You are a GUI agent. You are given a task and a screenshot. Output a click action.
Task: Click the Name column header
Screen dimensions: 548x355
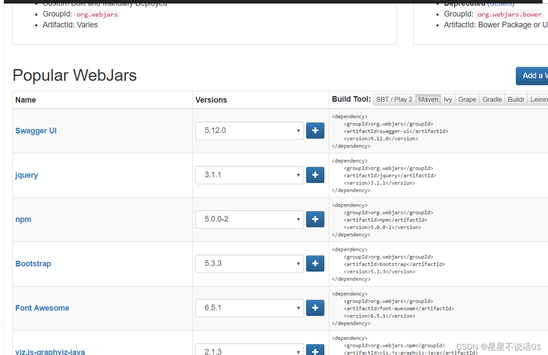pyautogui.click(x=26, y=100)
